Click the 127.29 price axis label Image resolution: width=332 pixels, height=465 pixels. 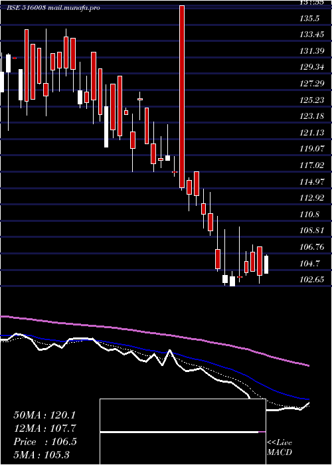pyautogui.click(x=311, y=84)
